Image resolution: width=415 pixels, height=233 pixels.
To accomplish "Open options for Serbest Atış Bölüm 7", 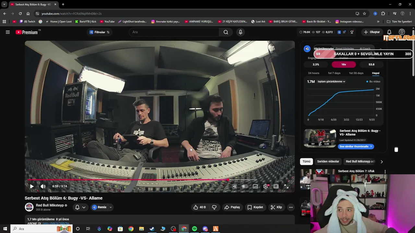I will click(x=385, y=172).
